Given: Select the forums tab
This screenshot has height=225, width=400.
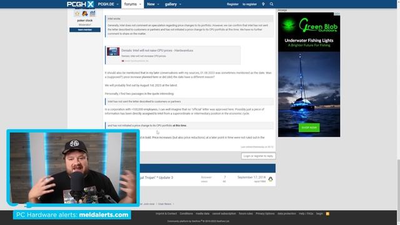Looking at the screenshot, I should [x=131, y=4].
